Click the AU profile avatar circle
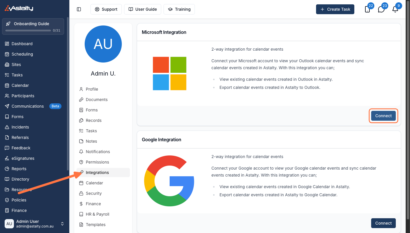 pos(103,44)
